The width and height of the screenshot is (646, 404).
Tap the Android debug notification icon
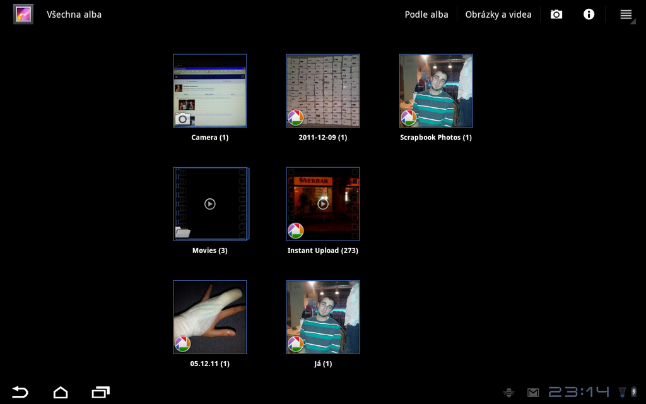pyautogui.click(x=508, y=392)
